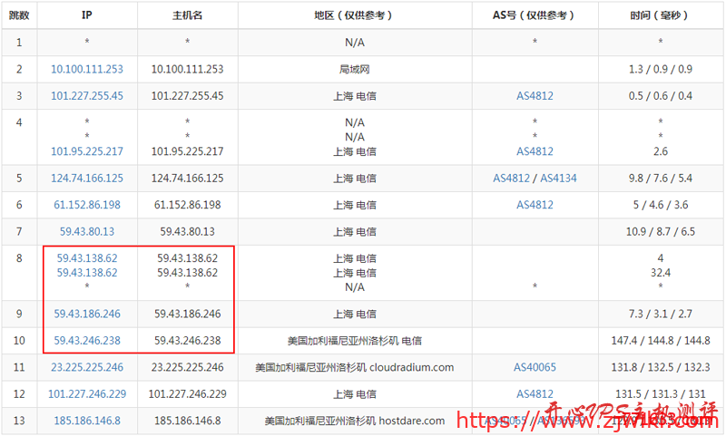Click the blue 101.227.255.45 IP link
This screenshot has height=436, width=726.
[87, 96]
